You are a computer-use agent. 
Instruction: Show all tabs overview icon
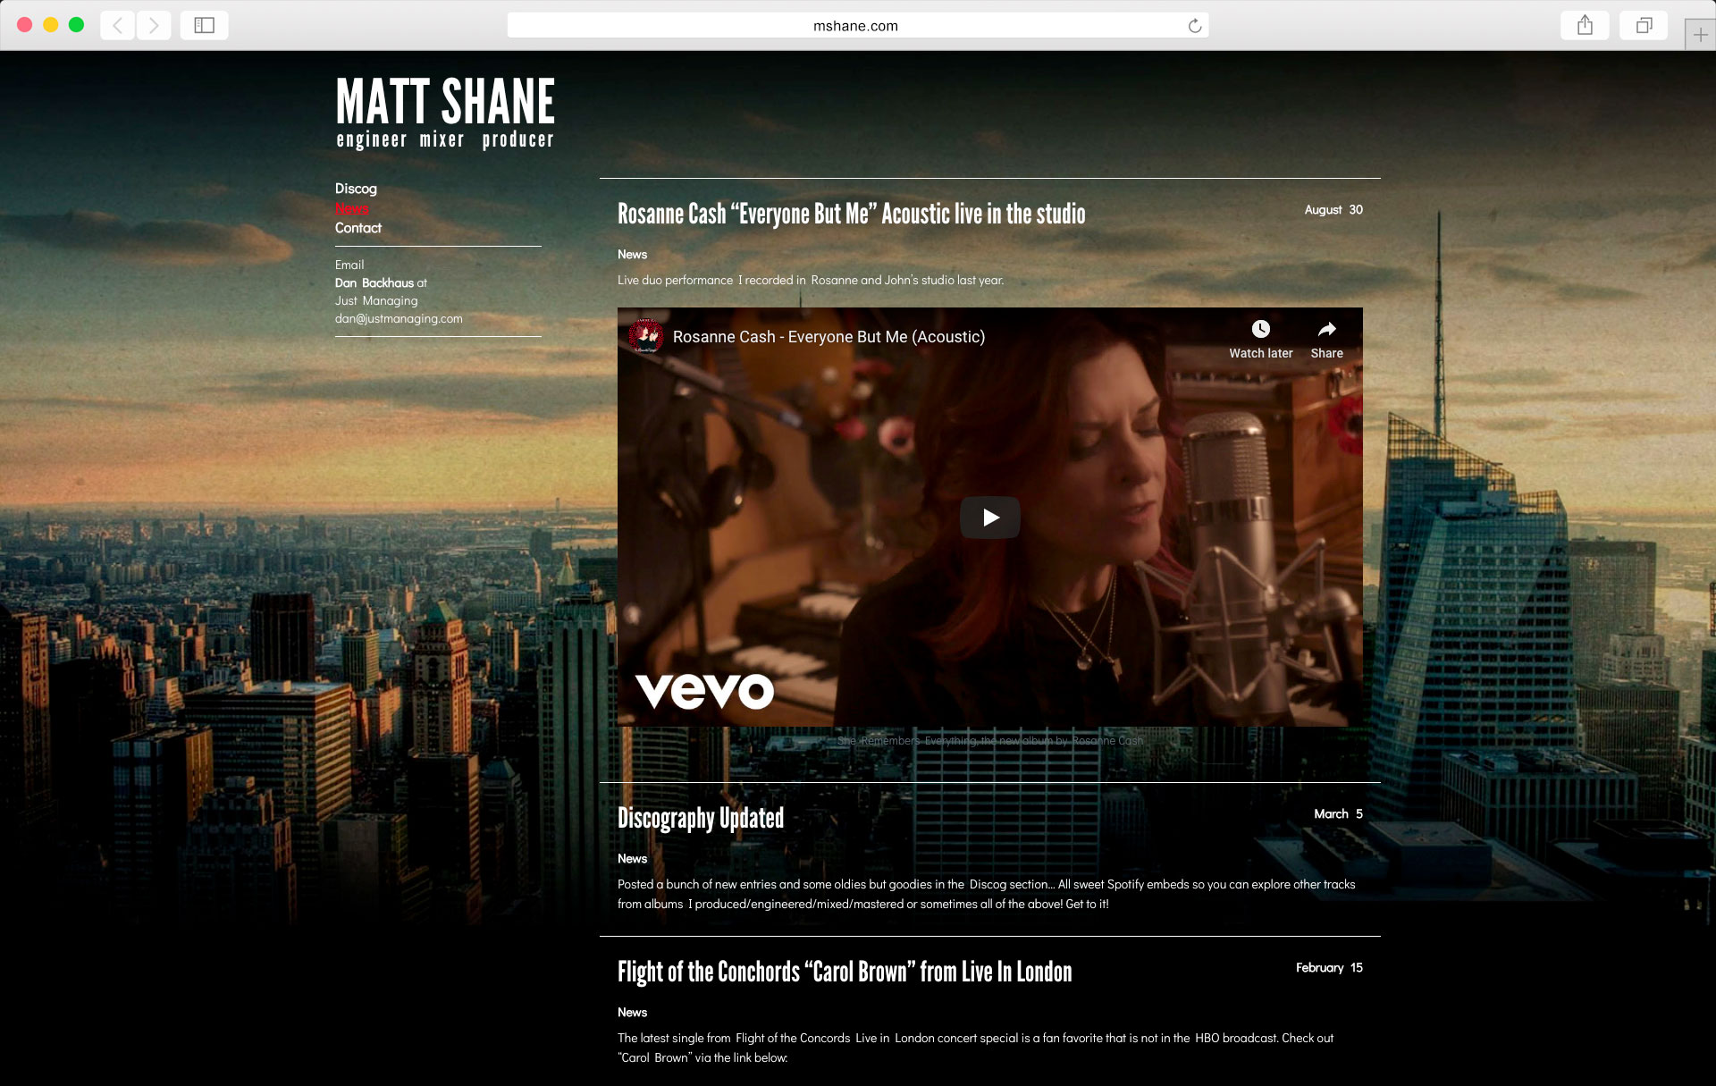[x=1644, y=25]
